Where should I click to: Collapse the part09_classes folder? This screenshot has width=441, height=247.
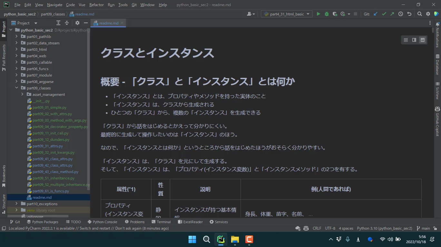(16, 88)
